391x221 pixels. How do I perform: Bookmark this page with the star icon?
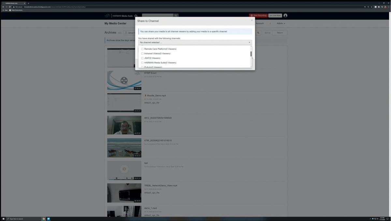[371, 7]
